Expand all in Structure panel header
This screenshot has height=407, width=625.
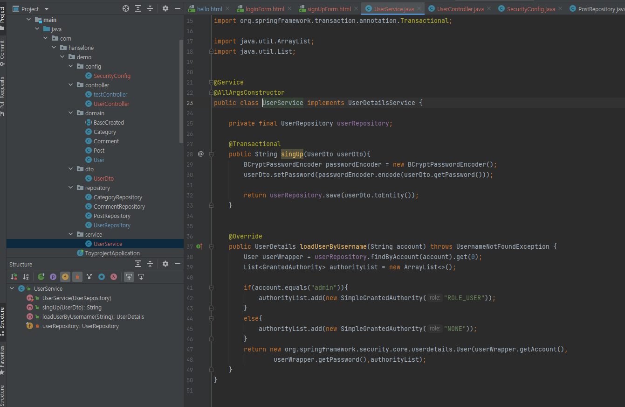[138, 264]
